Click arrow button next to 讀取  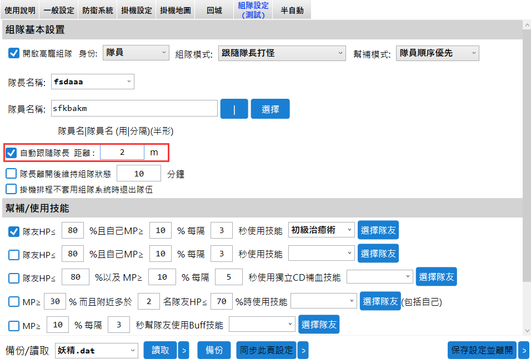coord(183,350)
